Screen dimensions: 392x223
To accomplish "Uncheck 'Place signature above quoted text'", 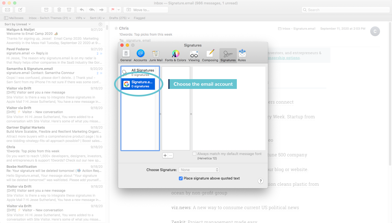I will pos(180,178).
